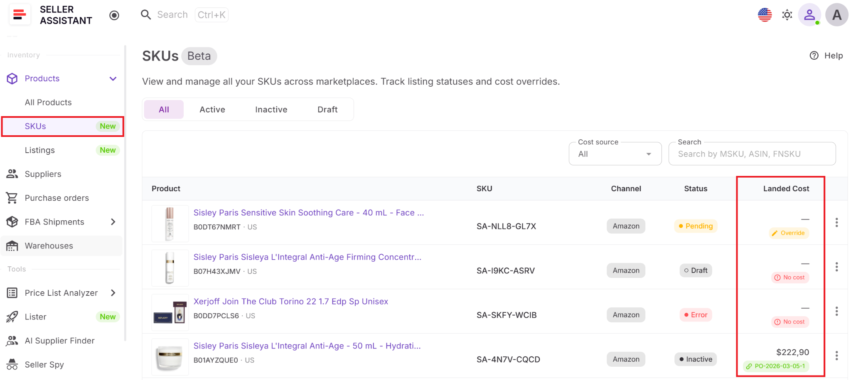Screen dimensions: 851x380
Task: Open Listings in the sidebar
Action: [x=62, y=150]
